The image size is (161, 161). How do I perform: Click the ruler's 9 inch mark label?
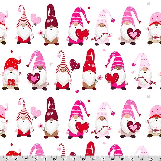(45, 159)
